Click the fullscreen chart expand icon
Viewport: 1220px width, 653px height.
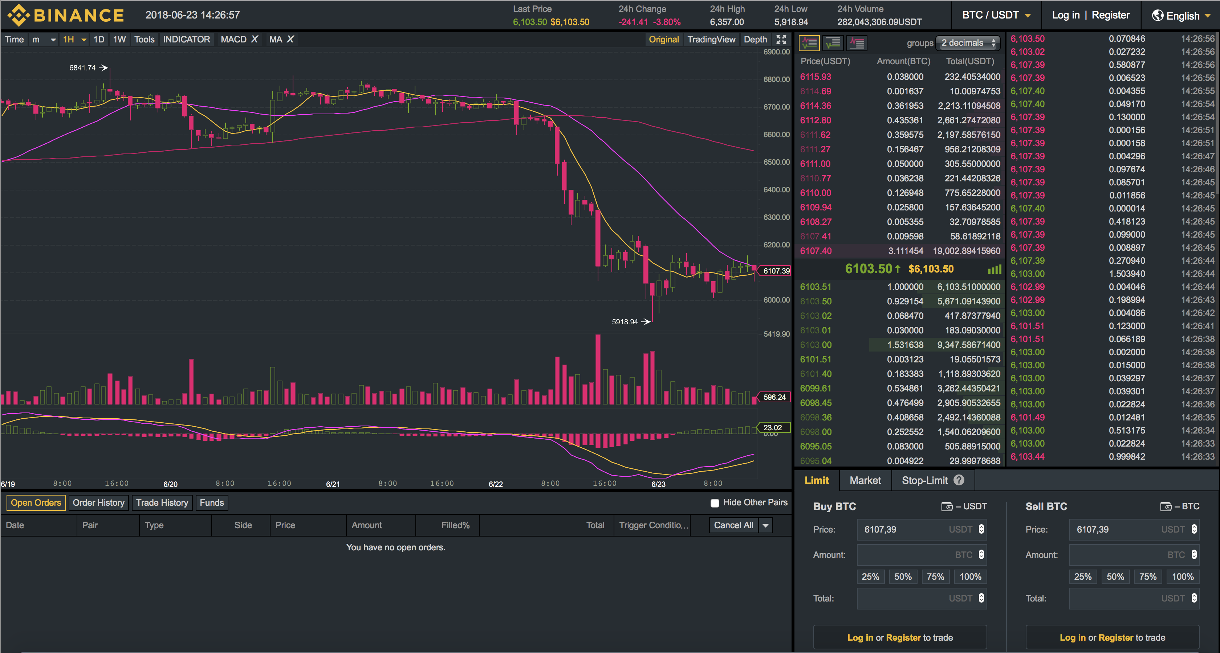point(781,39)
